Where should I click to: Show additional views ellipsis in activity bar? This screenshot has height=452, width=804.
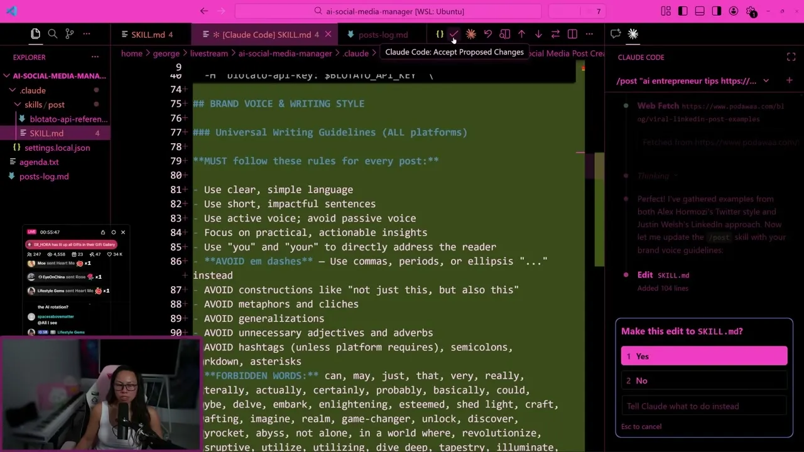87,34
